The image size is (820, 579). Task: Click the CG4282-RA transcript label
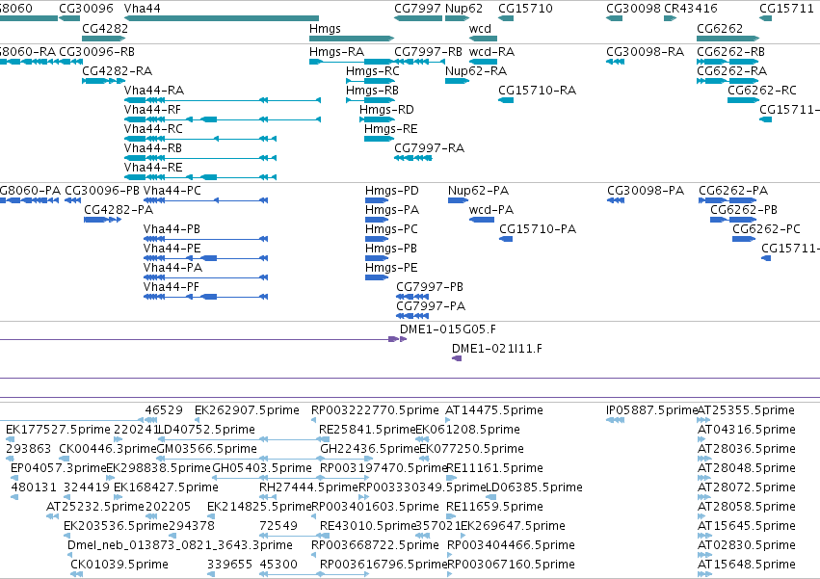pyautogui.click(x=118, y=71)
